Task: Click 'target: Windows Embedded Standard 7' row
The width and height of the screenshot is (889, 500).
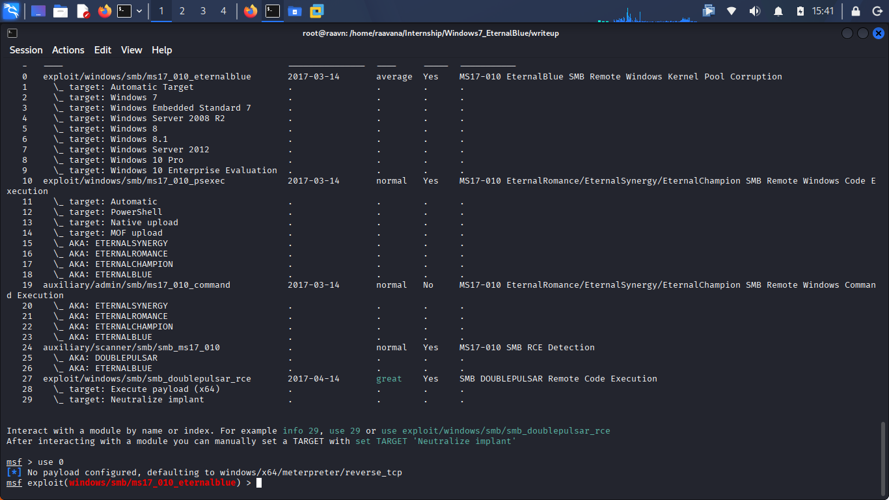Action: [x=152, y=108]
